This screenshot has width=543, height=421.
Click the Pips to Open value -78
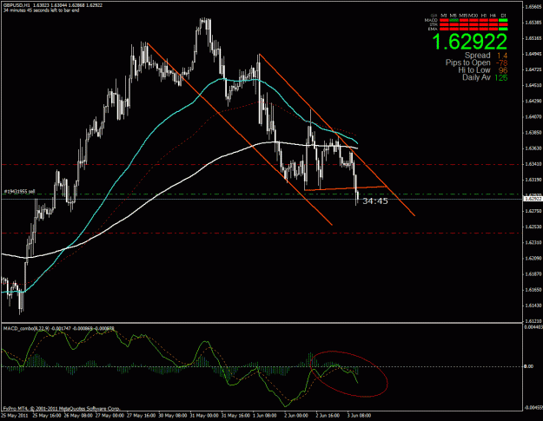501,63
